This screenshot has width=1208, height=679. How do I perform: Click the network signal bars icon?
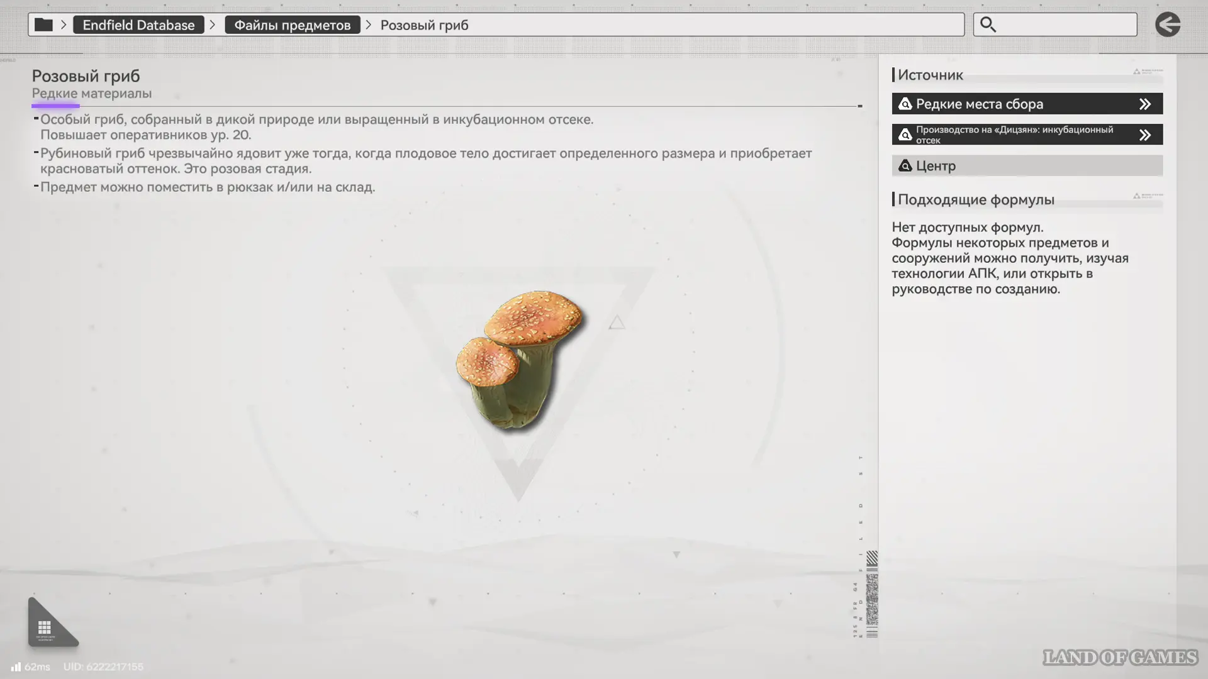coord(16,666)
